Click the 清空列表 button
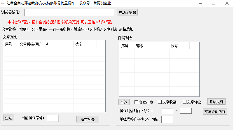The image size is (234, 130). (88, 119)
